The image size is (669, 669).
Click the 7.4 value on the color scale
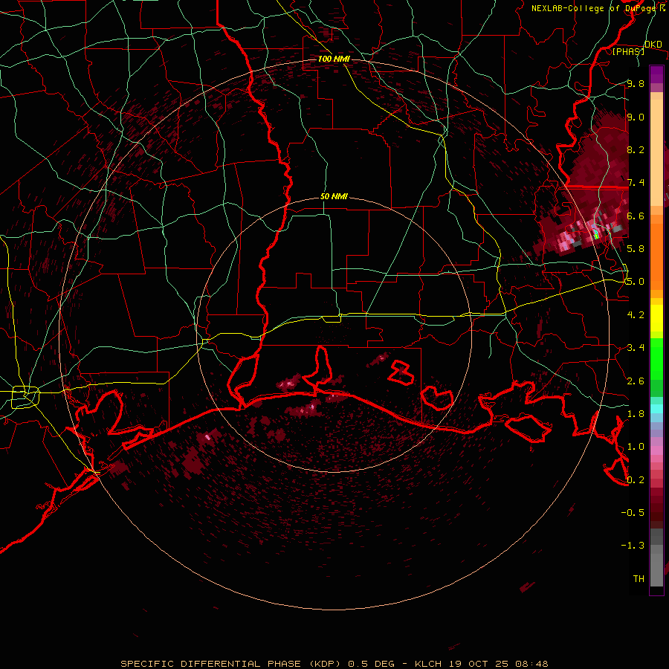coord(636,183)
